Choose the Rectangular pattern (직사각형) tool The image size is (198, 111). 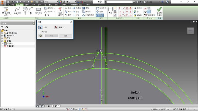tap(101, 8)
